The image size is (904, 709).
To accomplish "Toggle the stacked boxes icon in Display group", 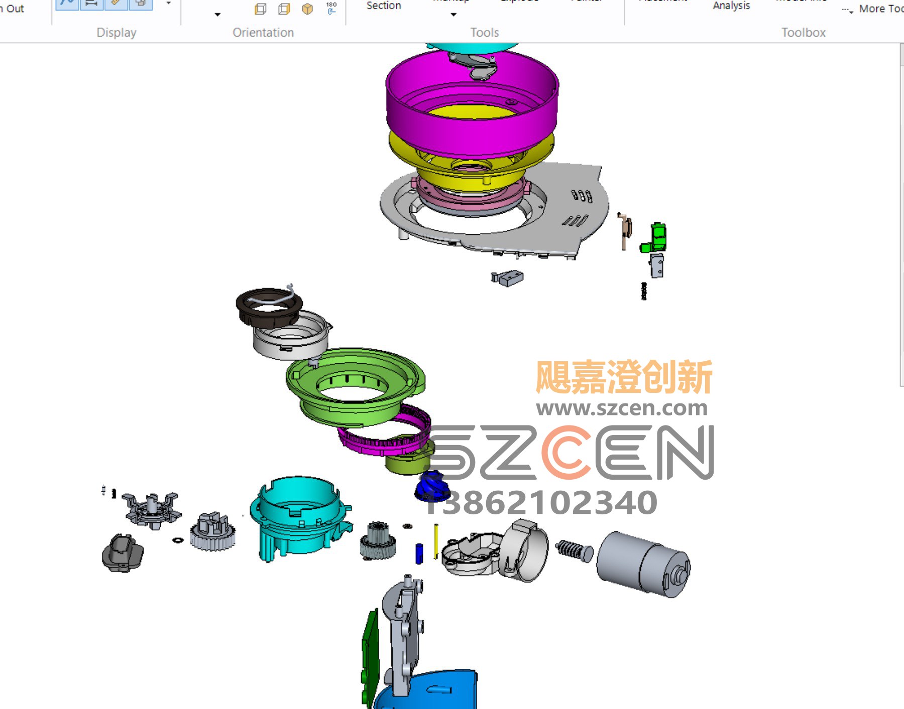I will pos(141,4).
